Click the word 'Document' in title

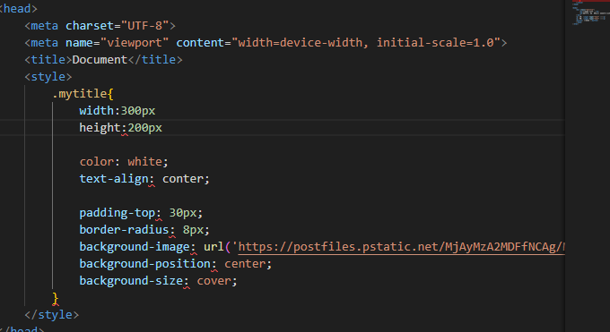[x=100, y=60]
